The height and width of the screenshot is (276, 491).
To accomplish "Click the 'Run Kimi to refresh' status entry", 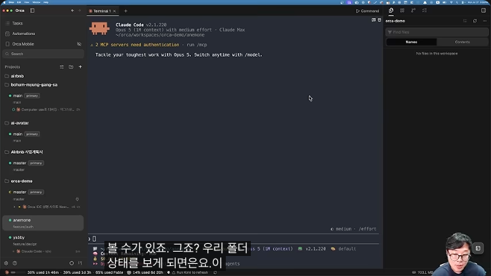I will coord(190,272).
